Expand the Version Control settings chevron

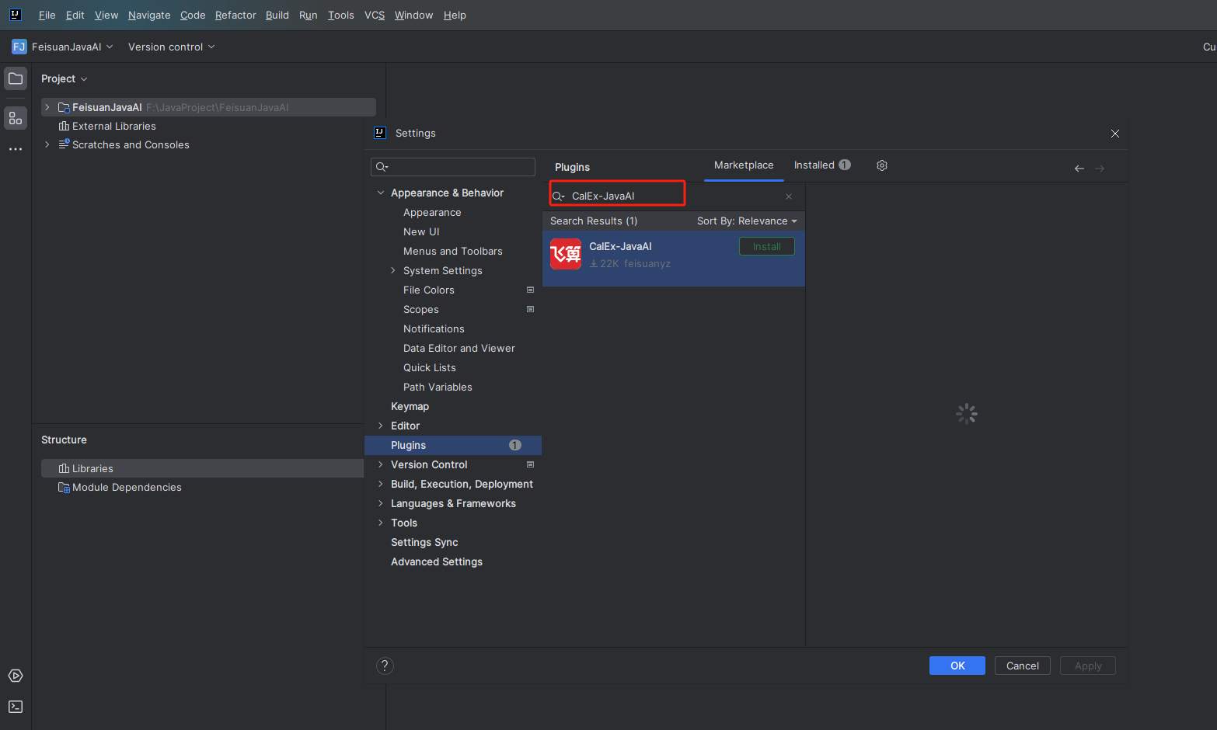(381, 464)
